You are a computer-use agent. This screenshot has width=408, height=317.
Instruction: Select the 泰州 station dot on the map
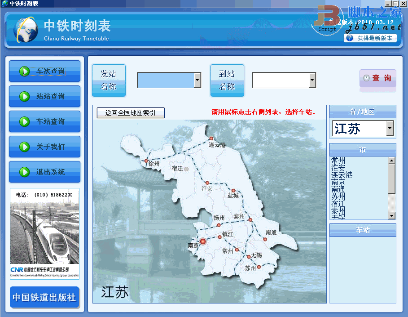pos(250,220)
